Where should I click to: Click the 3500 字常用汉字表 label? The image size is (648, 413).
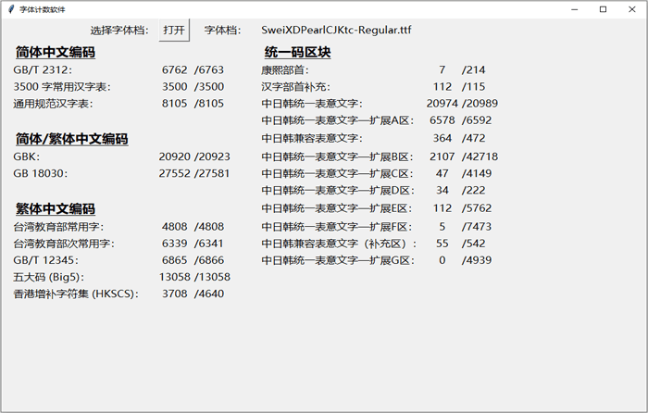click(x=62, y=87)
